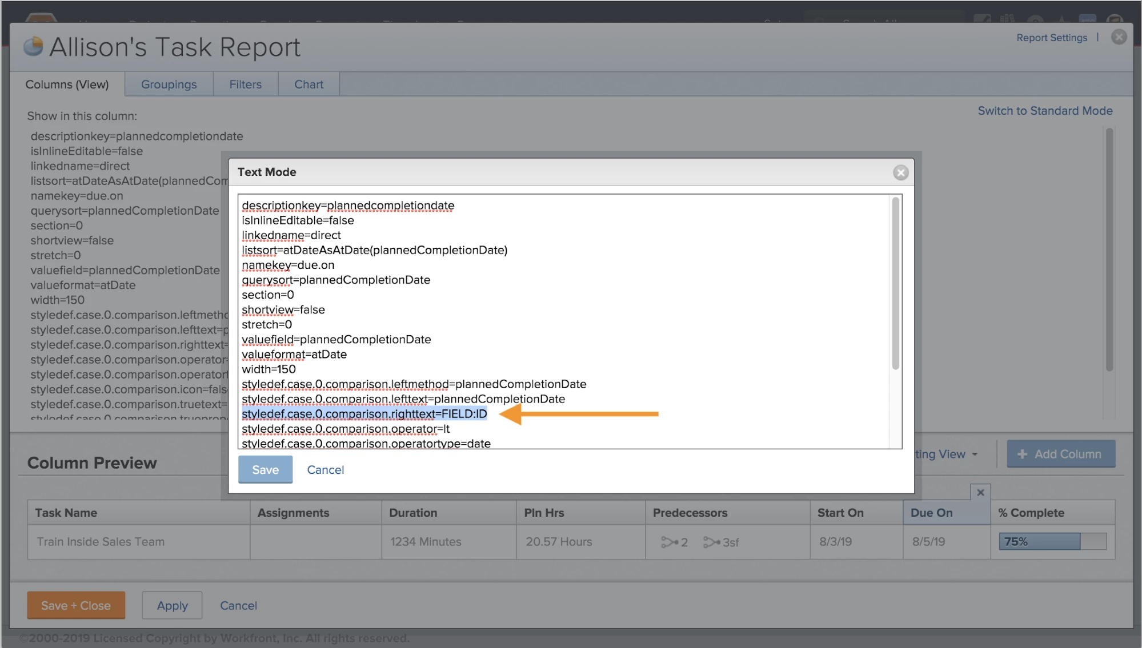The width and height of the screenshot is (1142, 648).
Task: Click the first predecessor icon labeled 2
Action: (x=668, y=542)
